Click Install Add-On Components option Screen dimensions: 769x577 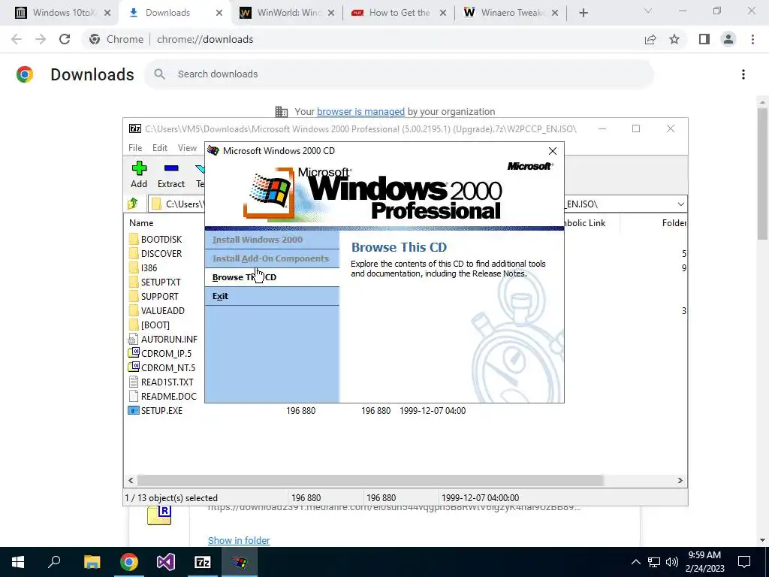(x=272, y=258)
